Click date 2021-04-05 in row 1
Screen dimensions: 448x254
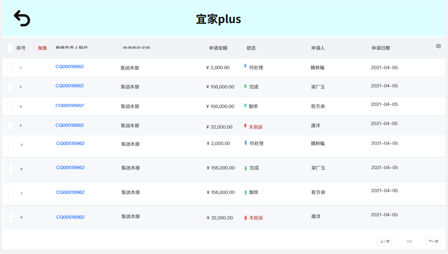[x=384, y=67]
